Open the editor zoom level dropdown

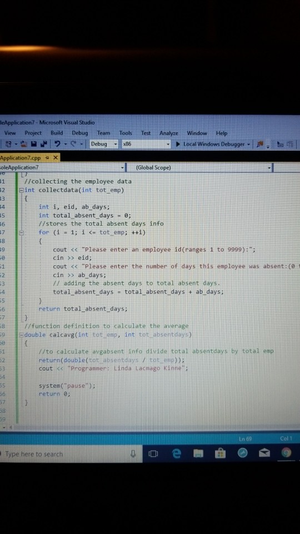(5, 427)
